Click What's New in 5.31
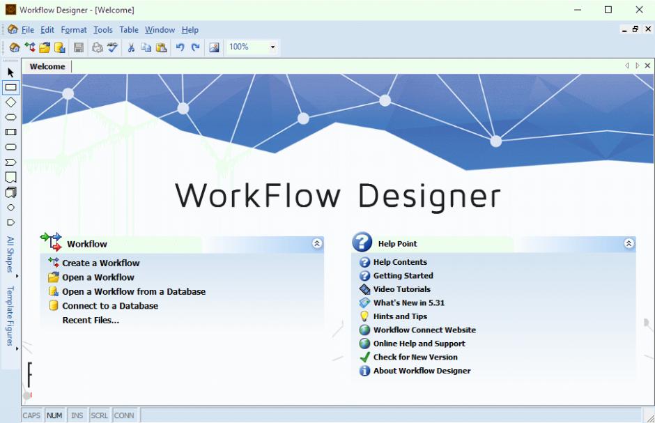This screenshot has width=655, height=423. pos(408,302)
